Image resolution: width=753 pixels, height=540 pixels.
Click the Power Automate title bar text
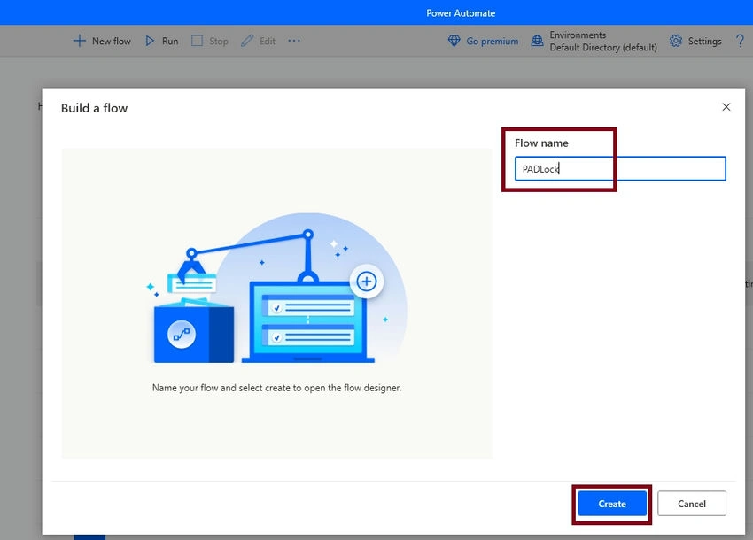coord(461,13)
